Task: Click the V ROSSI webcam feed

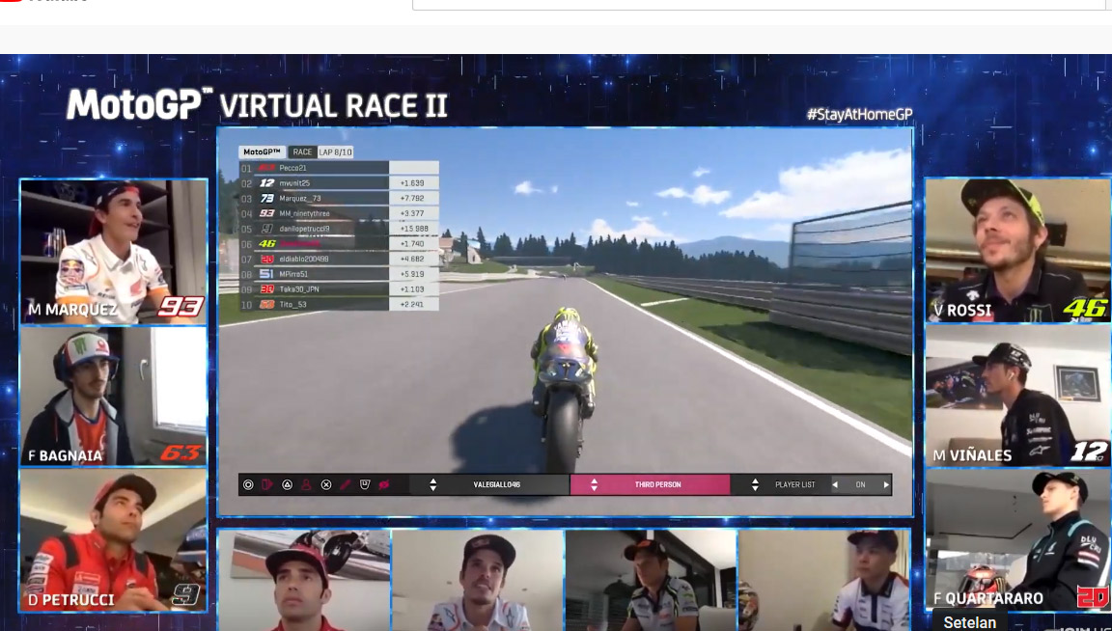Action: [x=1017, y=250]
